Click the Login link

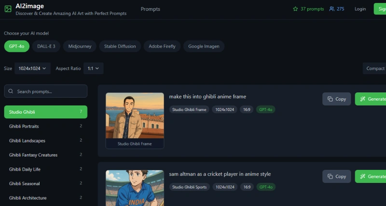pyautogui.click(x=360, y=9)
